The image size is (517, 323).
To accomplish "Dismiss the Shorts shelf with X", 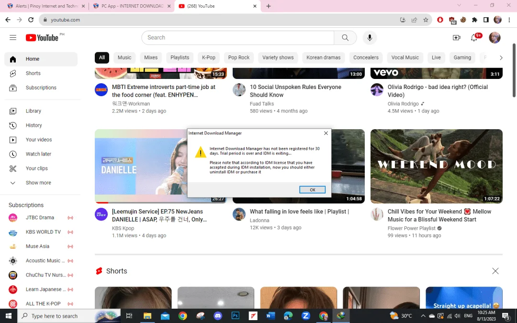I will tap(495, 271).
